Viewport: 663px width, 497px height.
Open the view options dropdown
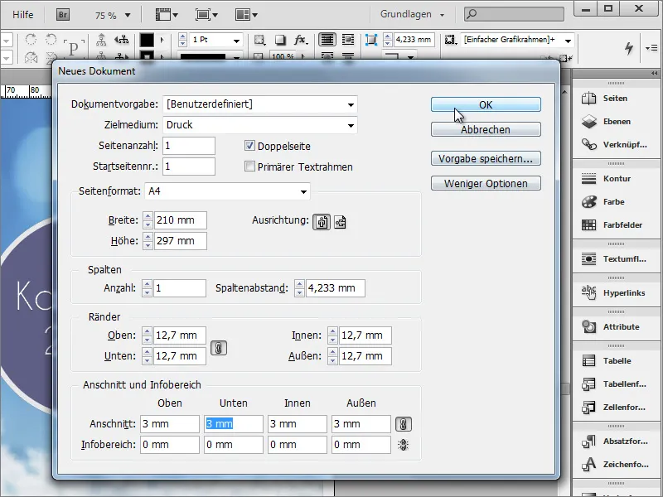pyautogui.click(x=167, y=15)
